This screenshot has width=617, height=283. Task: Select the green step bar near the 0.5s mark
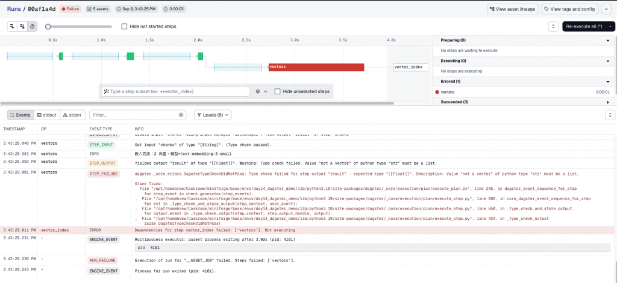[61, 56]
